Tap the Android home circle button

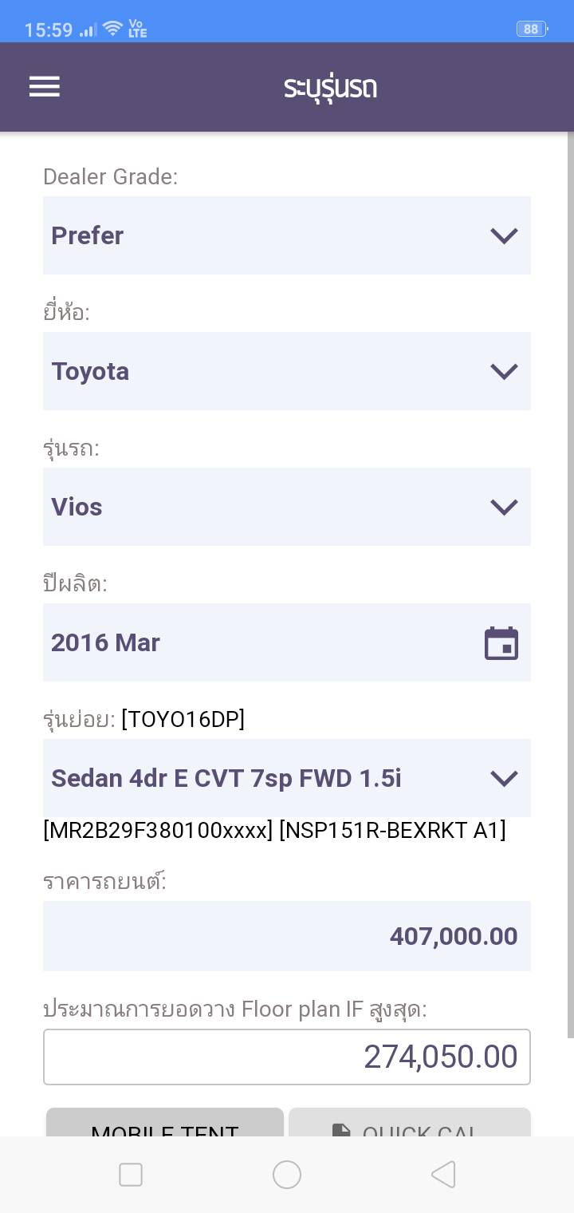pyautogui.click(x=287, y=1175)
